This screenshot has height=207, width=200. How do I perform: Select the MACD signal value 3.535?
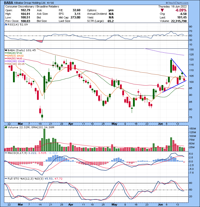tap(42, 153)
